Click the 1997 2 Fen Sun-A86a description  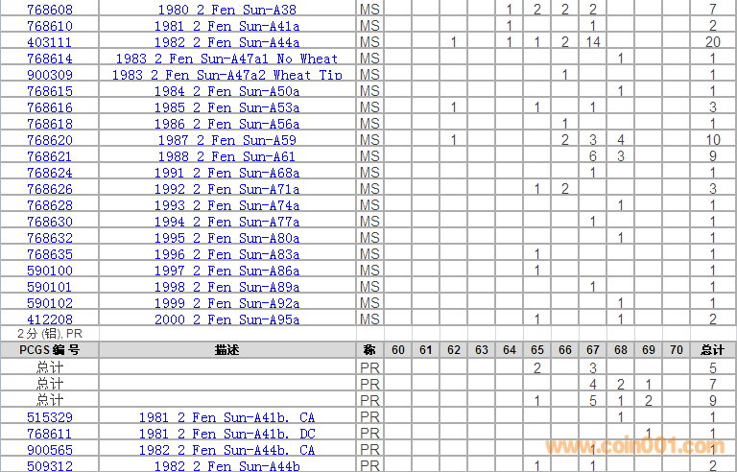click(226, 271)
